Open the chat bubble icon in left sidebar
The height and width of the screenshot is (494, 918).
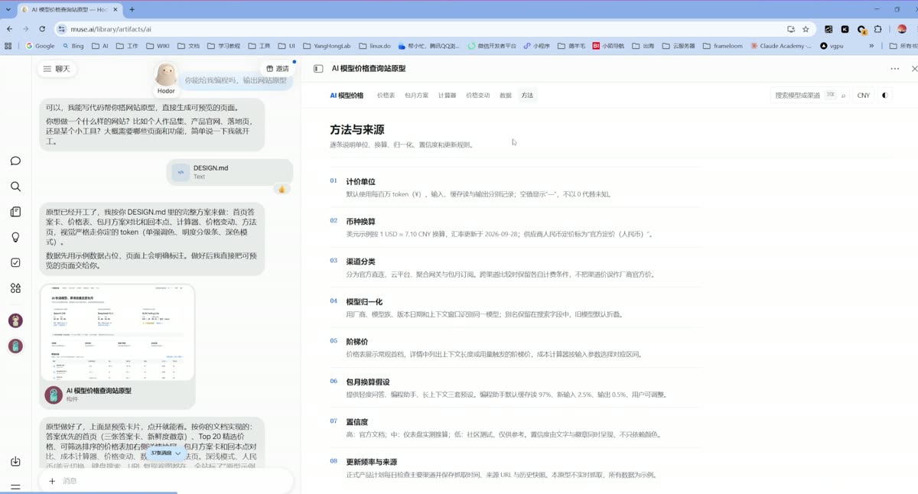click(15, 161)
